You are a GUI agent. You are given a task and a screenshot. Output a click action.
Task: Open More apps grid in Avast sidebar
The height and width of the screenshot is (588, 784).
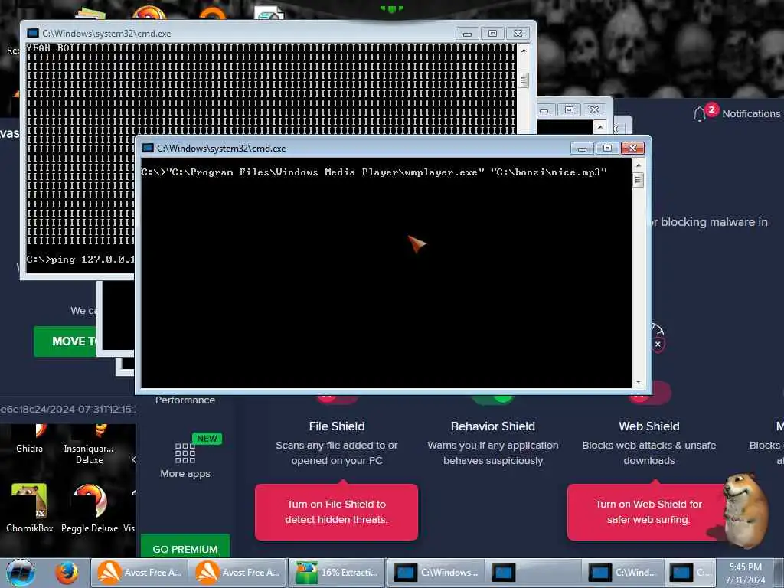185,461
